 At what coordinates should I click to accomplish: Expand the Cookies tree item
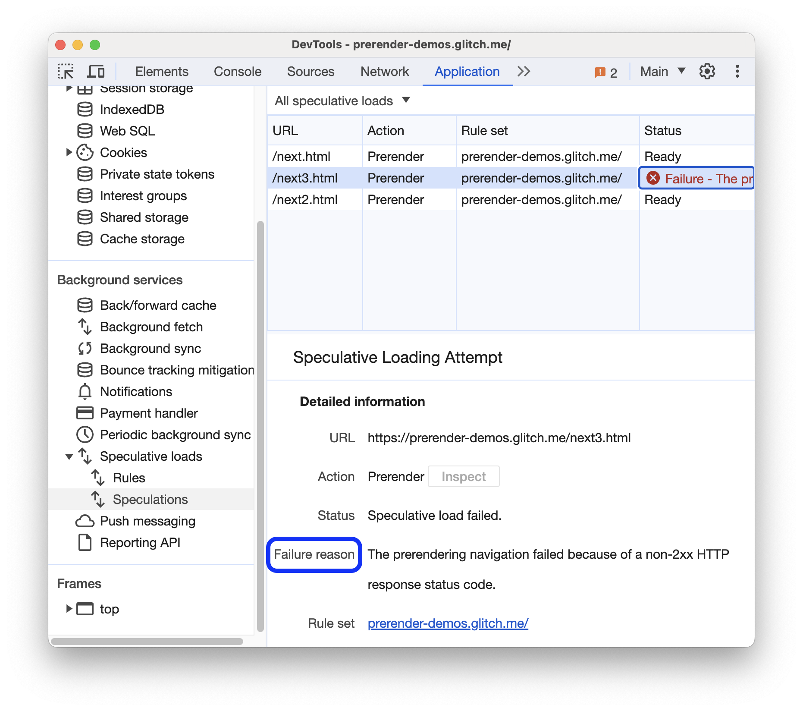pyautogui.click(x=69, y=152)
